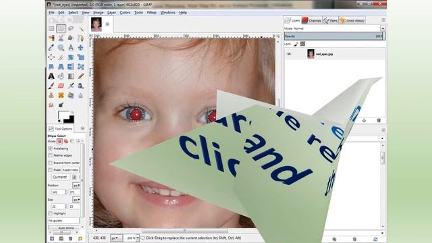Open the No guides dropdown
432x243 pixels.
click(63, 221)
